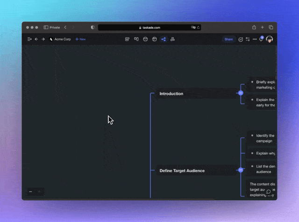Zoom out with the minus button

coord(31,191)
